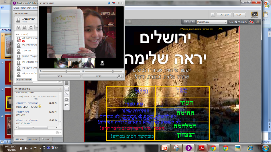
Task: Open PowerPoint from the taskbar
Action: pyautogui.click(x=164, y=148)
